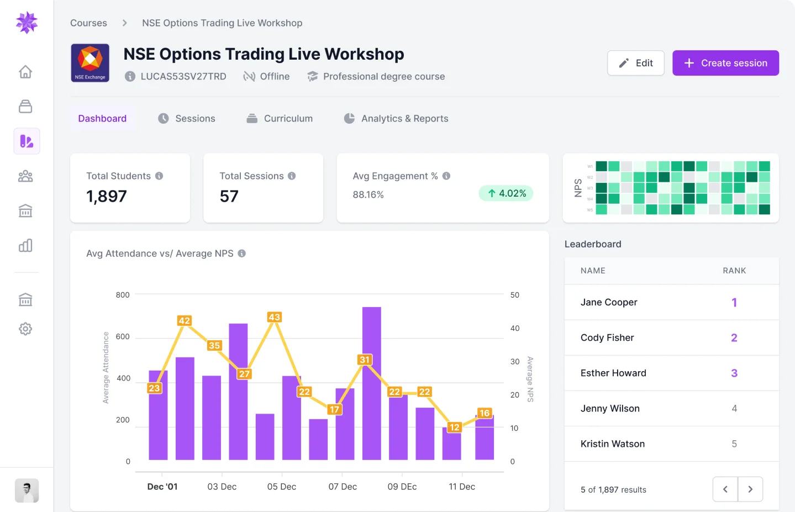Screen dimensions: 795x512
Task: Click the 03 Dec axis label
Action: [x=222, y=487]
